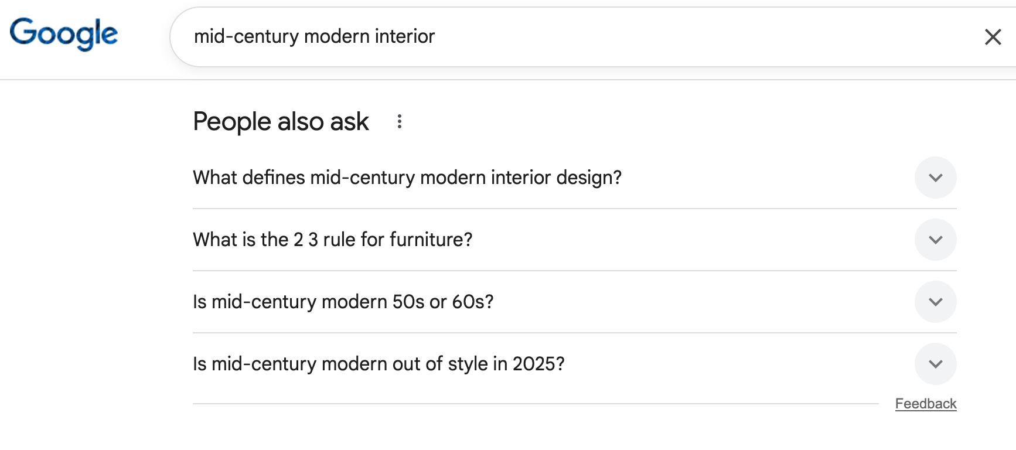The width and height of the screenshot is (1016, 450).
Task: Clear the search query with the X
Action: tap(993, 37)
